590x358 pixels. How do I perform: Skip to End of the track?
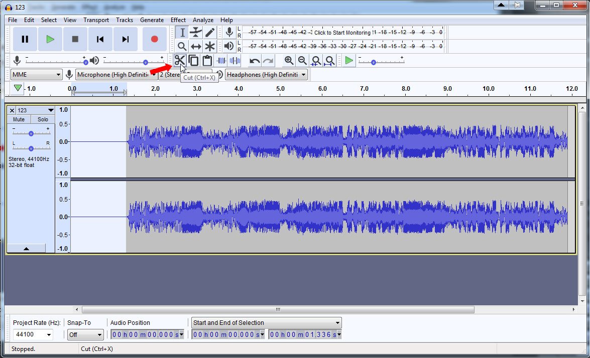[x=126, y=39]
